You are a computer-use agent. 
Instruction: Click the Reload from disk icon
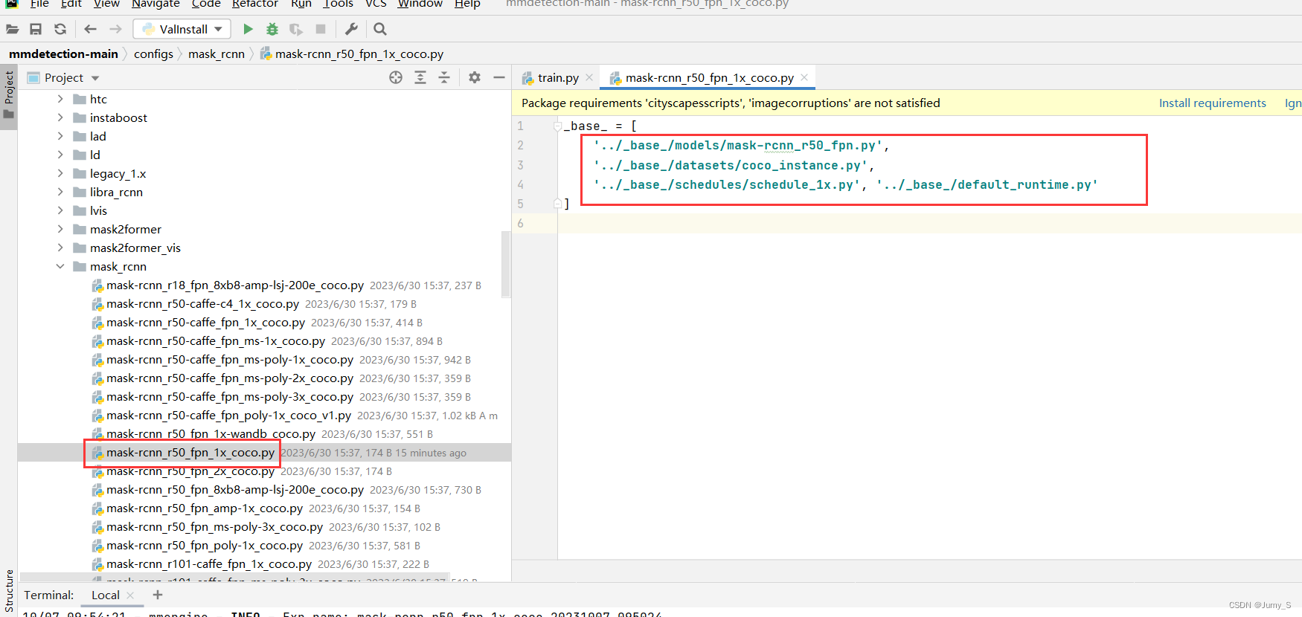point(60,29)
